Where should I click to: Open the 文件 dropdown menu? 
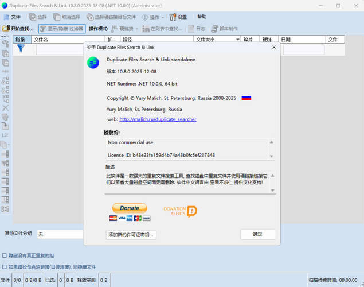[13, 17]
